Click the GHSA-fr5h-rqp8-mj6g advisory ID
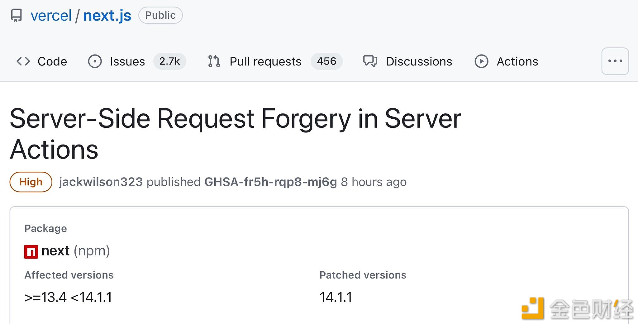This screenshot has width=638, height=324. click(x=271, y=182)
